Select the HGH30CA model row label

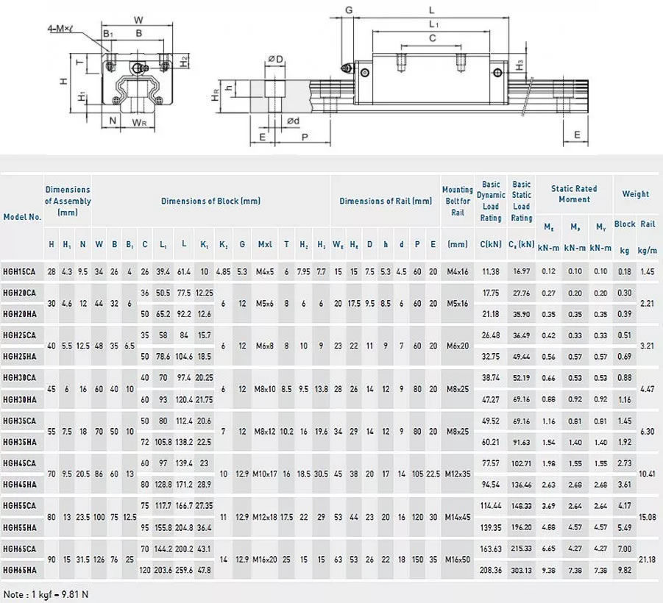20,377
